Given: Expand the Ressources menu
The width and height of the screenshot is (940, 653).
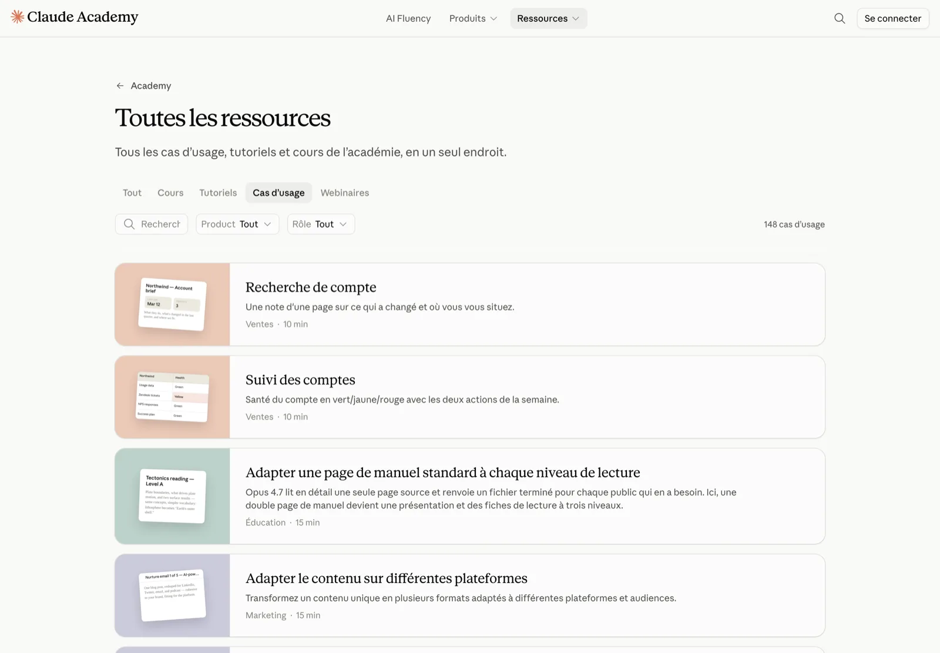Looking at the screenshot, I should pyautogui.click(x=548, y=18).
